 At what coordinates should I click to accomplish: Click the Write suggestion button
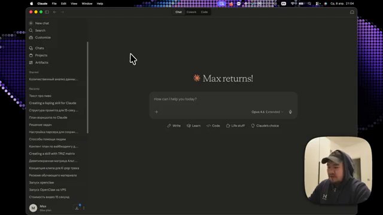point(174,126)
